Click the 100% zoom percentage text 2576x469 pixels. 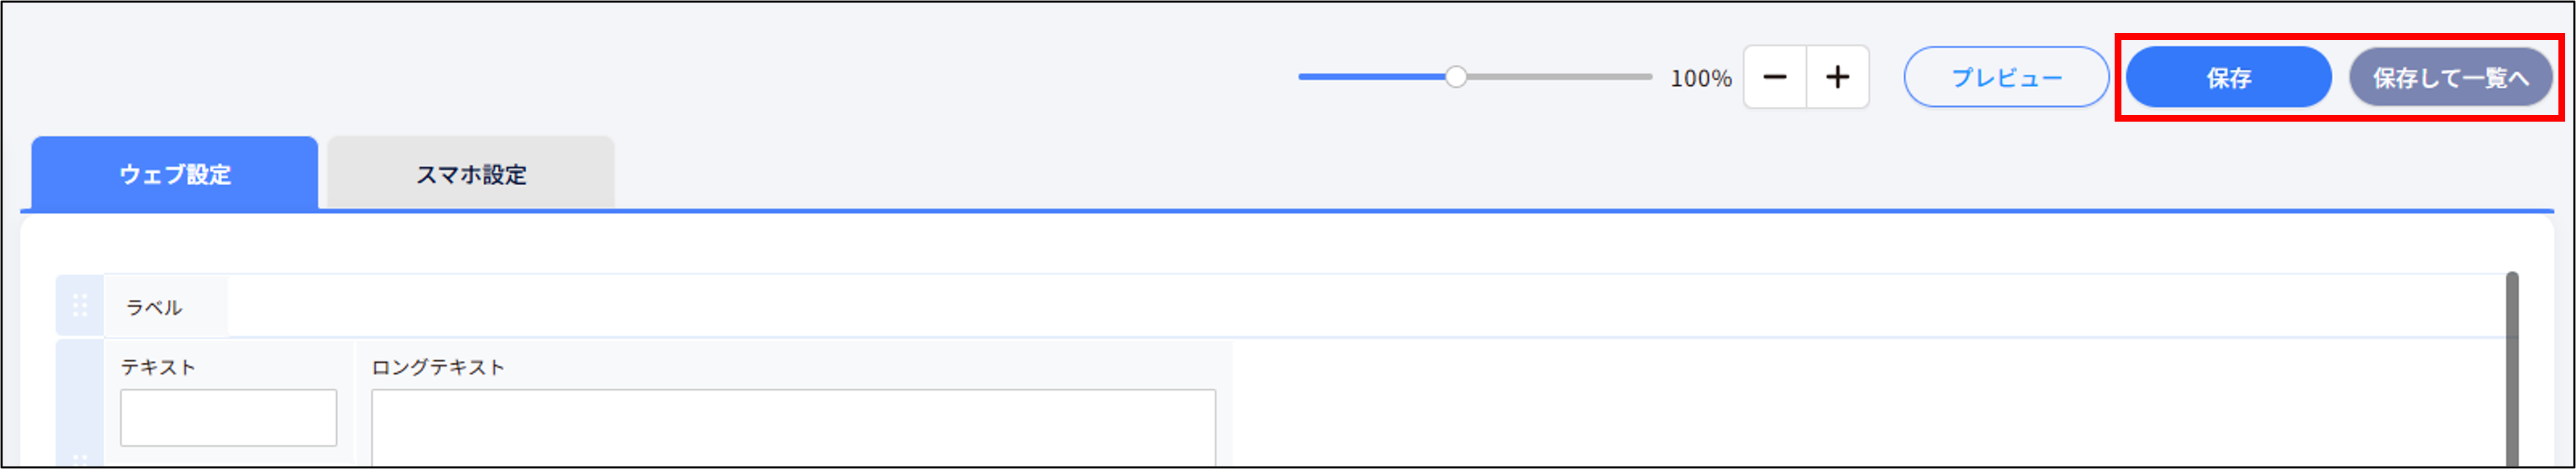[1700, 78]
